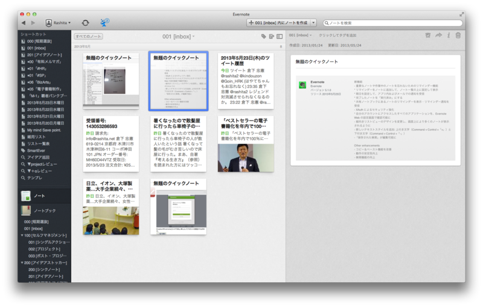Image resolution: width=483 pixels, height=307 pixels.
Task: Select the SmartEver tag shortcut
Action: pyautogui.click(x=36, y=150)
